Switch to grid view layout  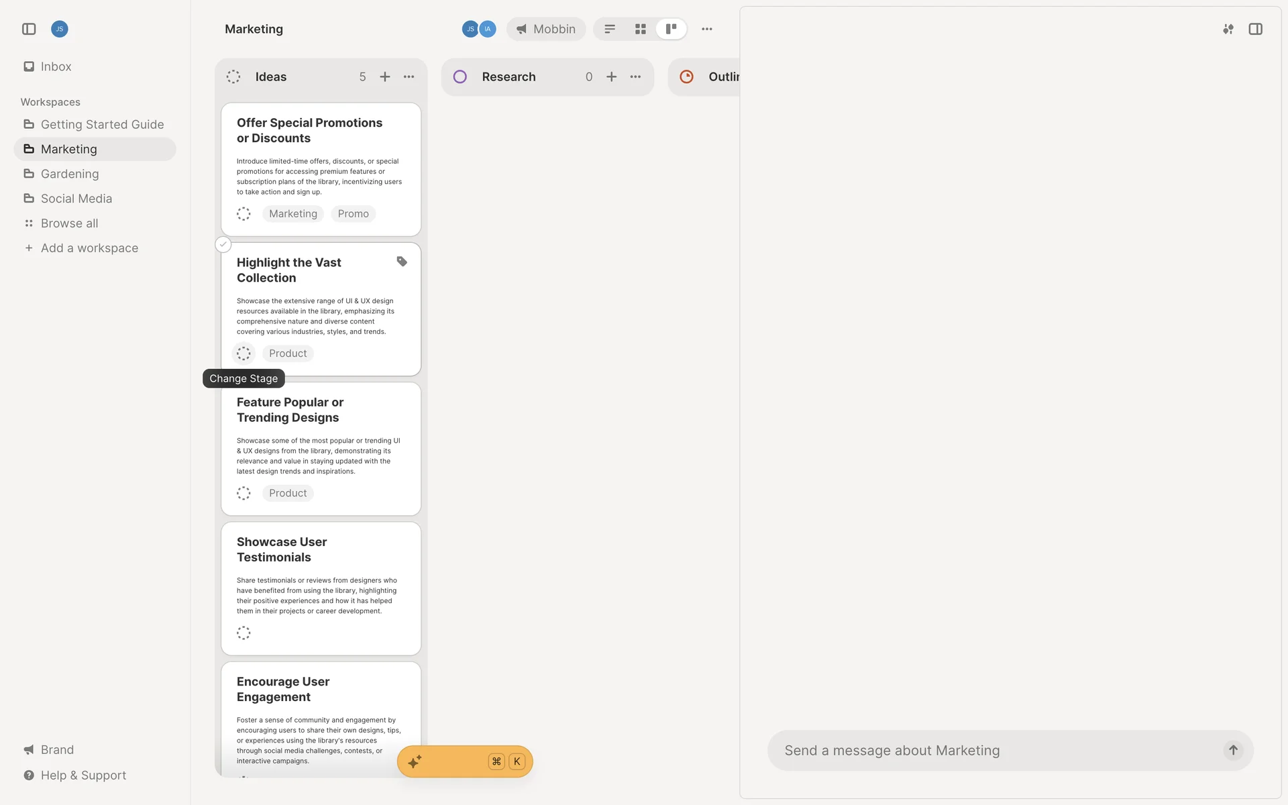click(640, 29)
